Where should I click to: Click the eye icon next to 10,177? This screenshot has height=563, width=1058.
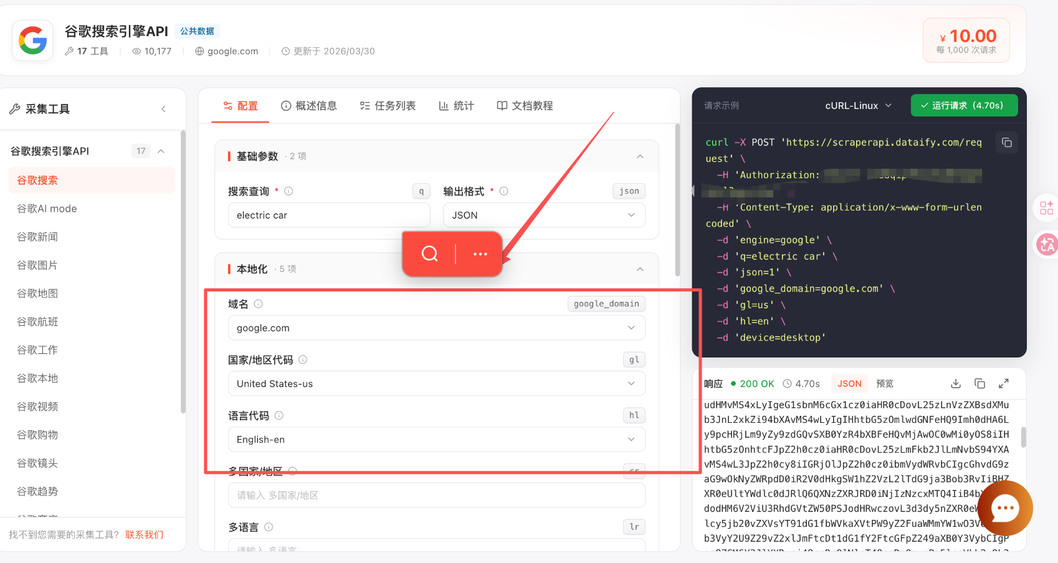click(136, 51)
